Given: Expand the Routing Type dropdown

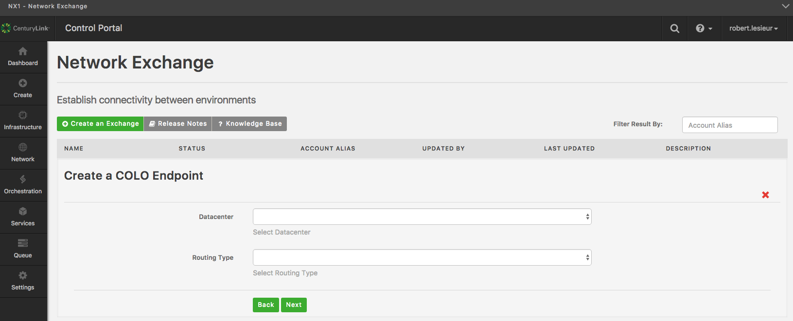Looking at the screenshot, I should click(x=422, y=258).
